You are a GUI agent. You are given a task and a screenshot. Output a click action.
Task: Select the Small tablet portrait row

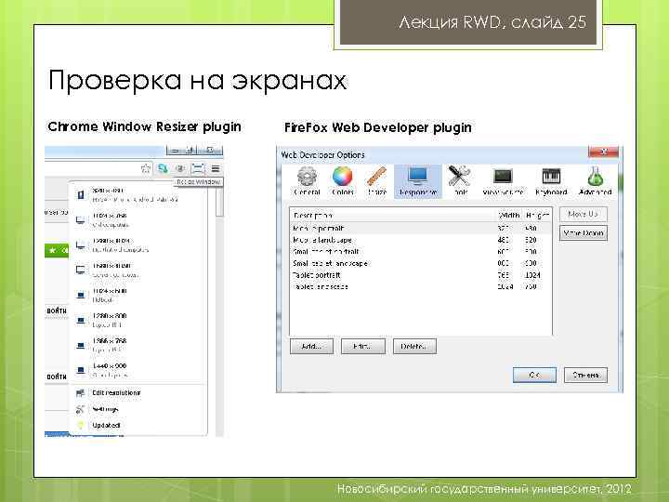[x=420, y=252]
